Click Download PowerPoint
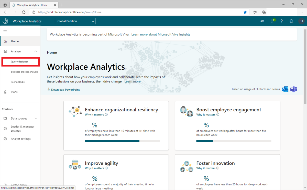 point(63,90)
